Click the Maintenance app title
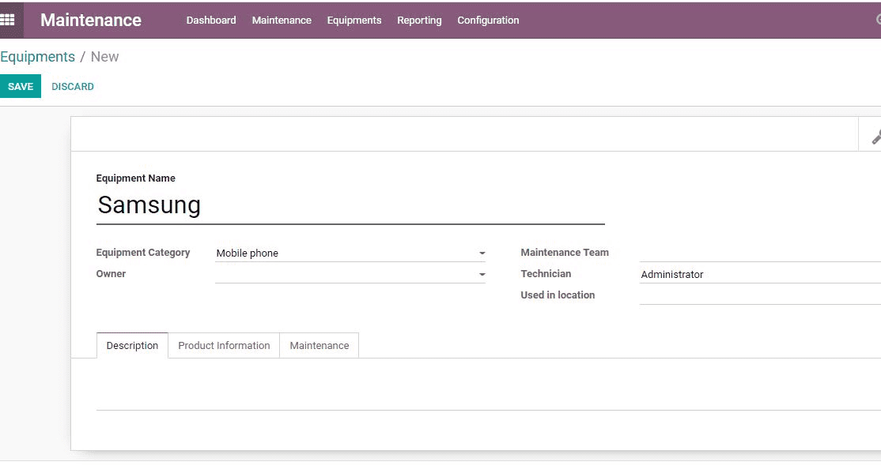This screenshot has height=473, width=881. (x=91, y=21)
